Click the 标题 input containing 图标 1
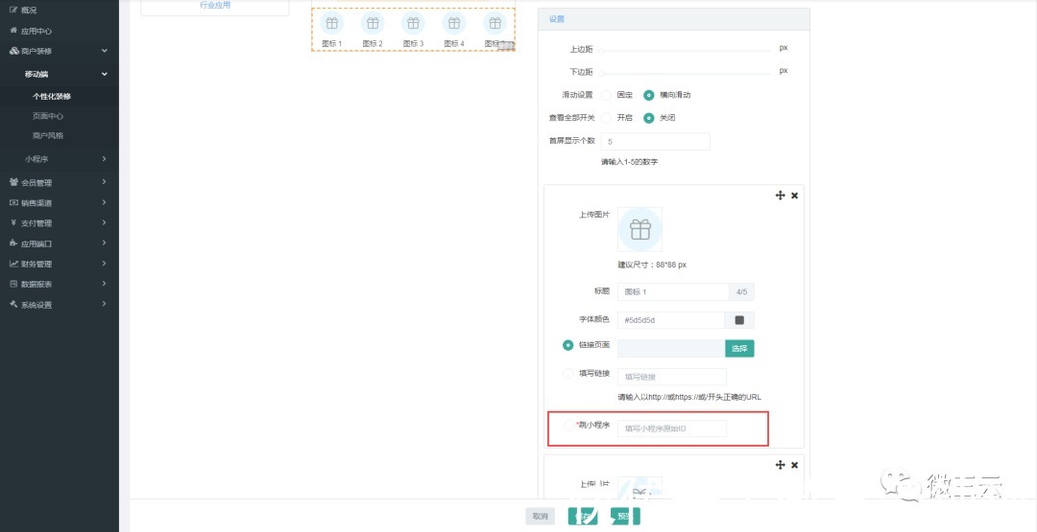1037x532 pixels. point(673,291)
